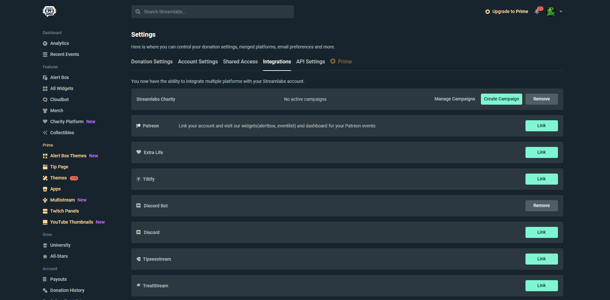Switch to the Account Settings tab

(198, 61)
